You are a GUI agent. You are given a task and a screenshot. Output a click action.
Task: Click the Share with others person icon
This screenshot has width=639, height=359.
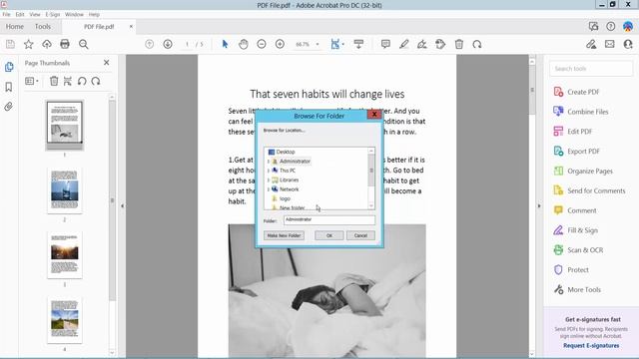pos(628,44)
